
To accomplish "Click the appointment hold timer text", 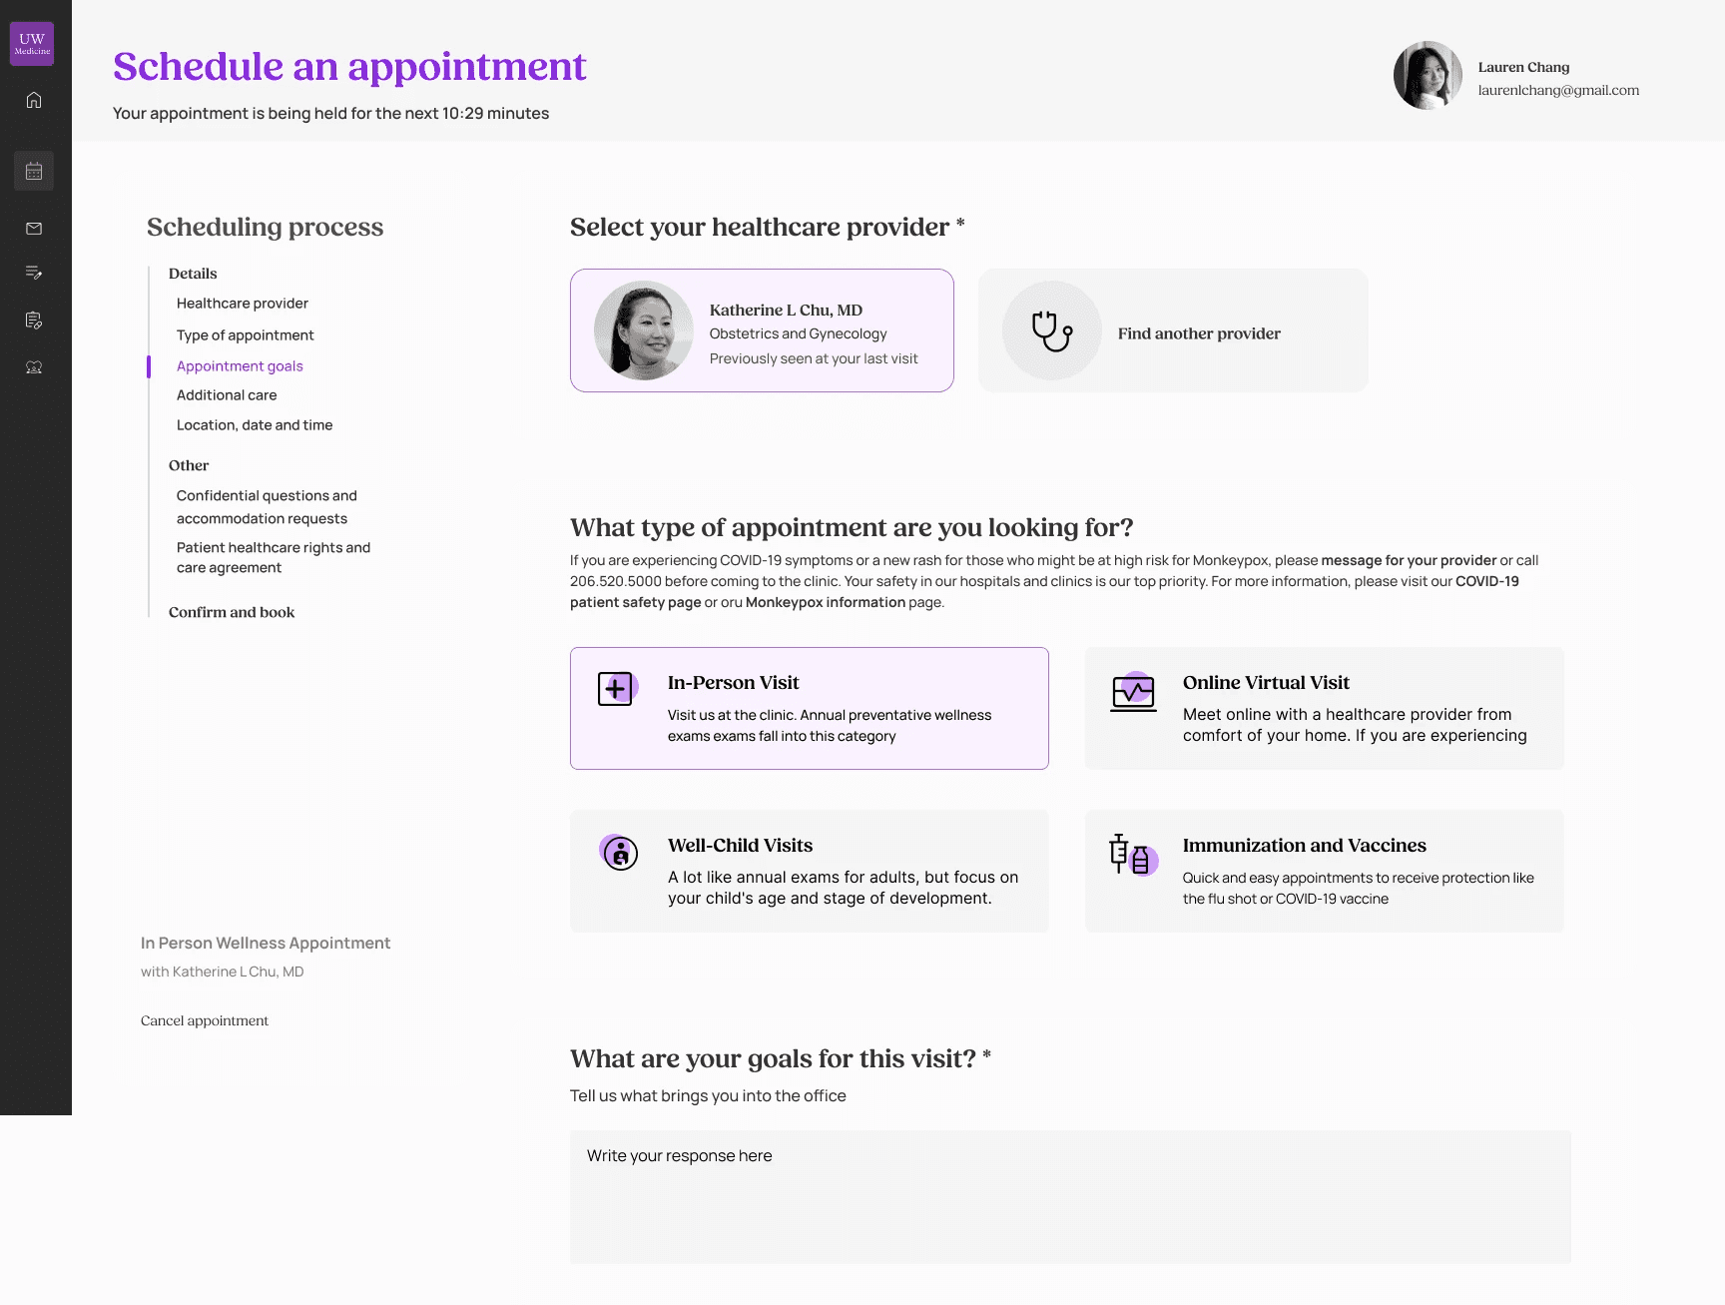I will coord(331,113).
